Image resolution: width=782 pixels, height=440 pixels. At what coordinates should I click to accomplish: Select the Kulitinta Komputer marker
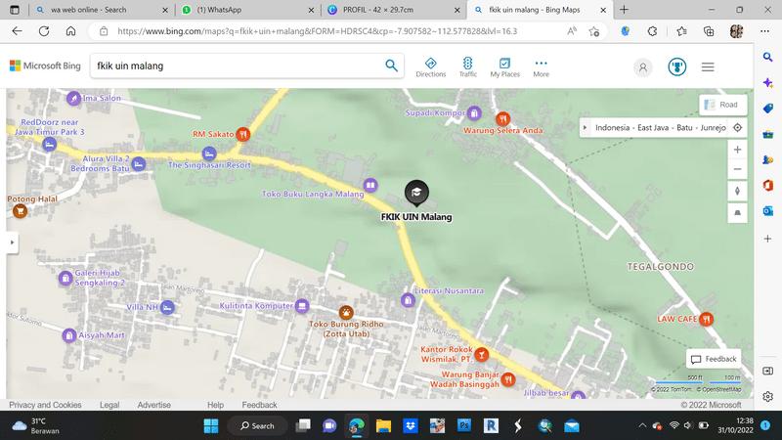(302, 306)
